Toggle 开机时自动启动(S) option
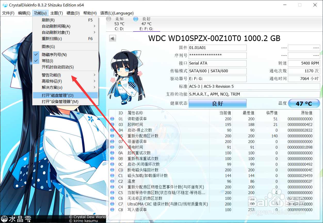Image resolution: width=323 pixels, height=223 pixels. click(65, 67)
